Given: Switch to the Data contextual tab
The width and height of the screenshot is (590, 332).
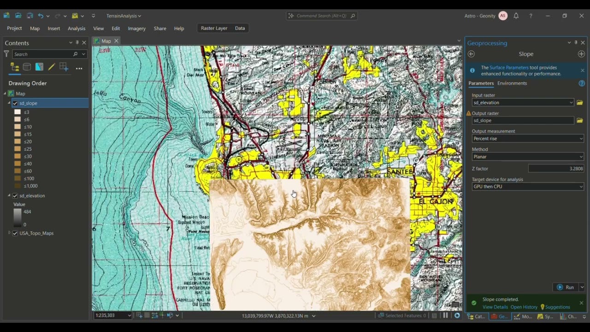Looking at the screenshot, I should coord(240,28).
